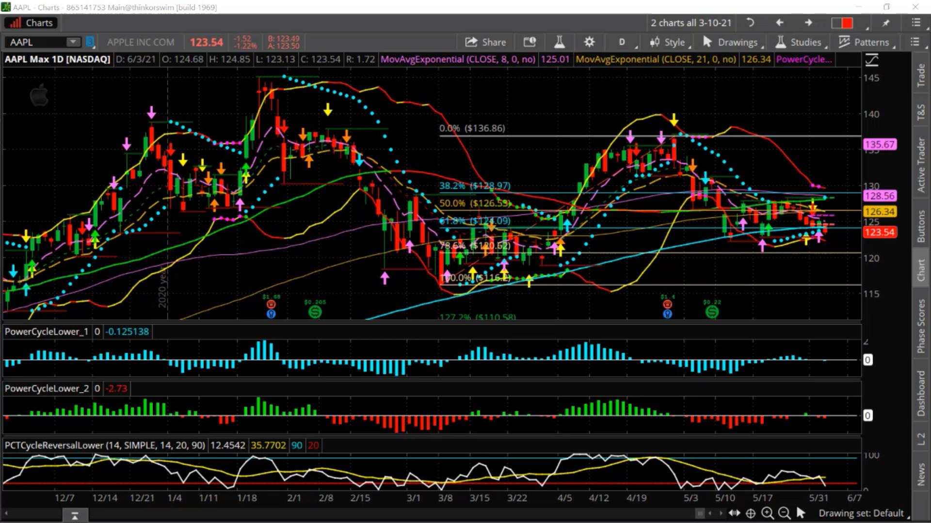Click the MovAvgExponential (CLOSE, 8) study label
Viewport: 931px width, 523px height.
(x=458, y=59)
